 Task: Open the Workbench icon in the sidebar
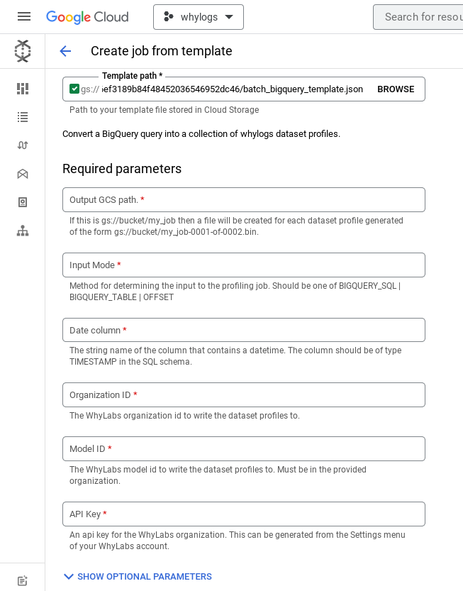(23, 174)
